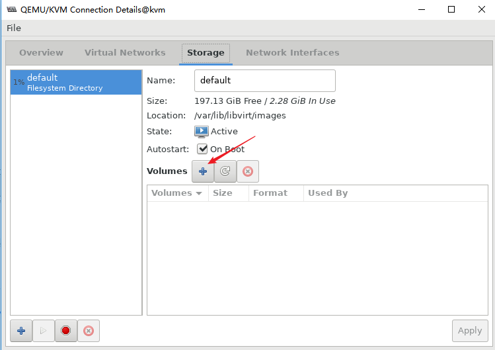Add a new storage pool
Screen dimensions: 495x350
tap(21, 331)
